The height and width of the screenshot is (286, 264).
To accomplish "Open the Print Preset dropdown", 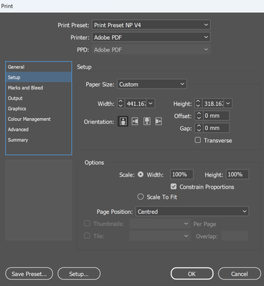I will coord(151,25).
